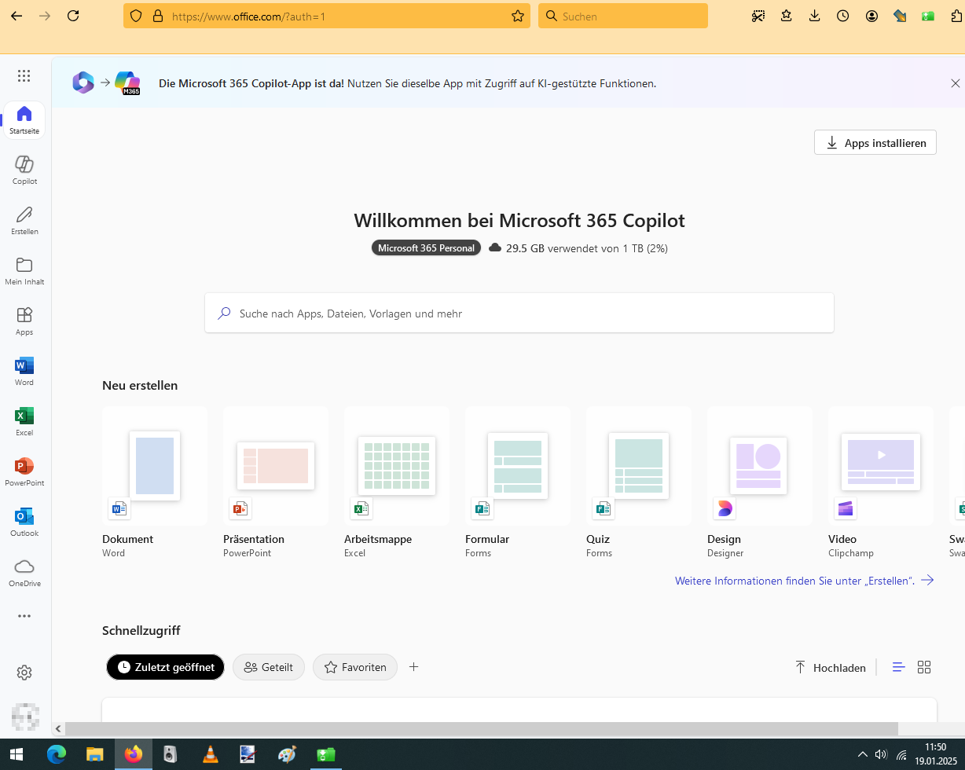Open taskbar volume control

coord(881,754)
